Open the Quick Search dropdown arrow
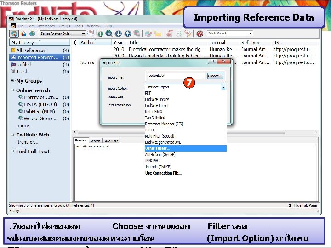This screenshot has width=331, height=248. (x=251, y=34)
